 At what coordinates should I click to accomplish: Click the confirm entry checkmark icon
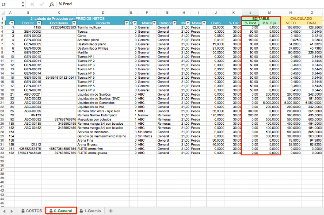42,4
